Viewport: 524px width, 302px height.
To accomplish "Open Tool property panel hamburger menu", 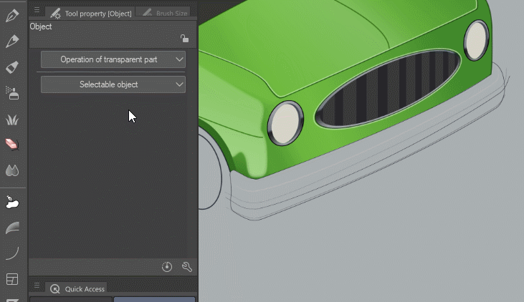I will [37, 11].
